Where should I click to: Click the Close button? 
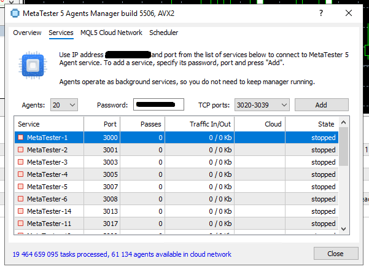[x=335, y=254]
